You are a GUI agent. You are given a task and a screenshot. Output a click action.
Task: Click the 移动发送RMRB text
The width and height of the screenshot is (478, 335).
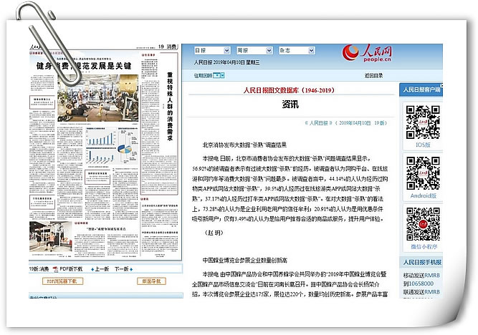point(421,276)
